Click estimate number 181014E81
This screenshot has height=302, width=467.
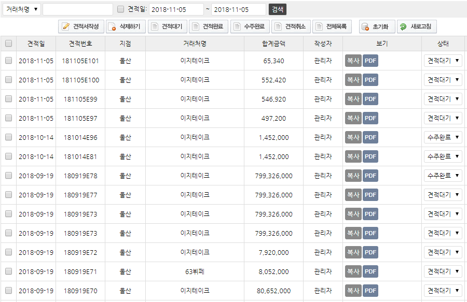80,156
